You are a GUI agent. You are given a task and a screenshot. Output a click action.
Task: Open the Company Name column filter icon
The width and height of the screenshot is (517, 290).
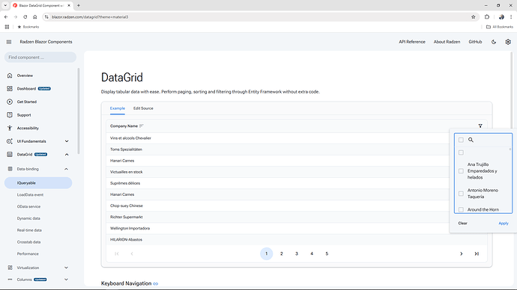(480, 126)
